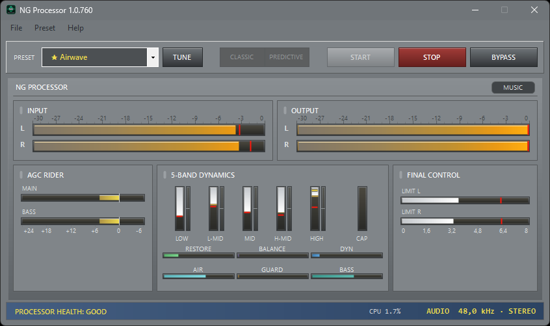This screenshot has width=550, height=326.
Task: Click the AGC BASS level bar
Action: click(83, 221)
